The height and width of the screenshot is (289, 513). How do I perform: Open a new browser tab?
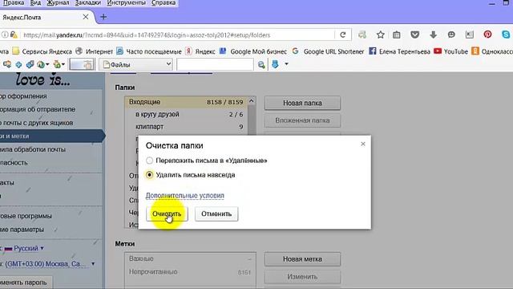tap(103, 17)
